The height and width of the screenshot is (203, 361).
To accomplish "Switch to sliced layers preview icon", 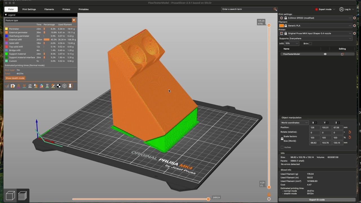I will [22, 195].
